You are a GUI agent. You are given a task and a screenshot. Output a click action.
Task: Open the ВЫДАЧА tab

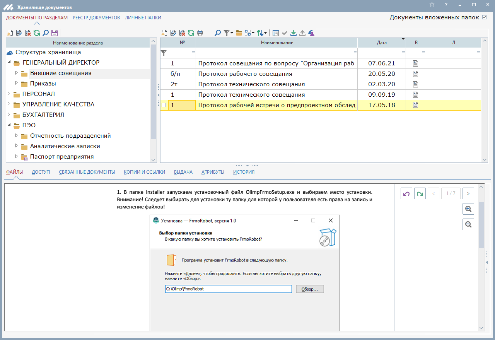(x=183, y=172)
